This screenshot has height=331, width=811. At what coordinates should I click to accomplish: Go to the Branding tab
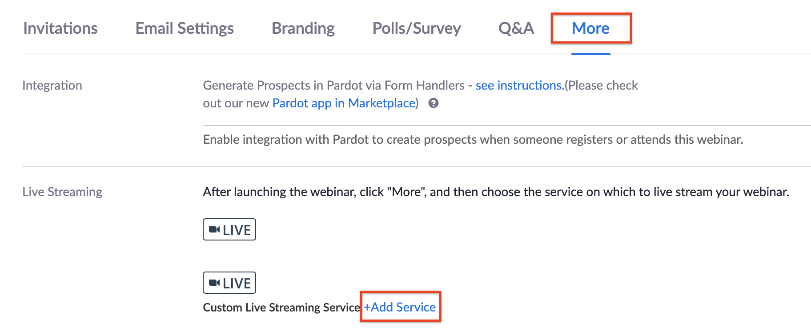point(303,28)
